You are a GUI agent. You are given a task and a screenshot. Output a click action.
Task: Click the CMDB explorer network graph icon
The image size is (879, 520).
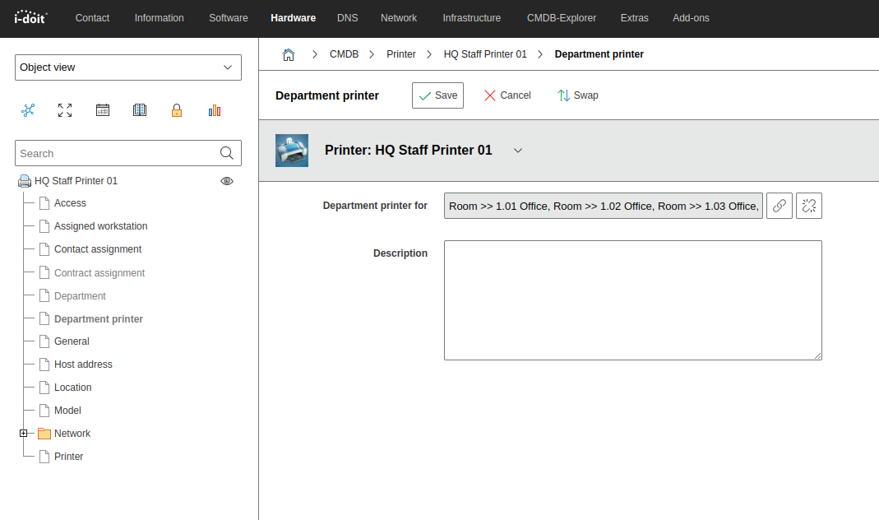28,110
